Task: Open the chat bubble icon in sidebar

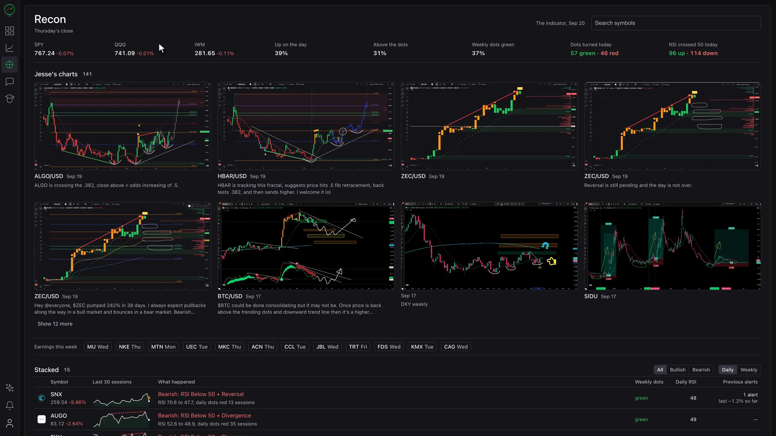Action: tap(10, 82)
